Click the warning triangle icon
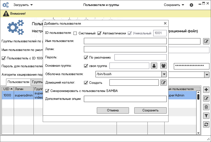211x142 pixels. pos(6,14)
